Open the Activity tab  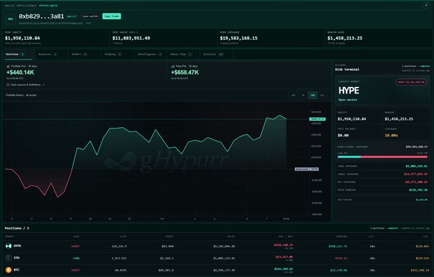click(x=216, y=54)
